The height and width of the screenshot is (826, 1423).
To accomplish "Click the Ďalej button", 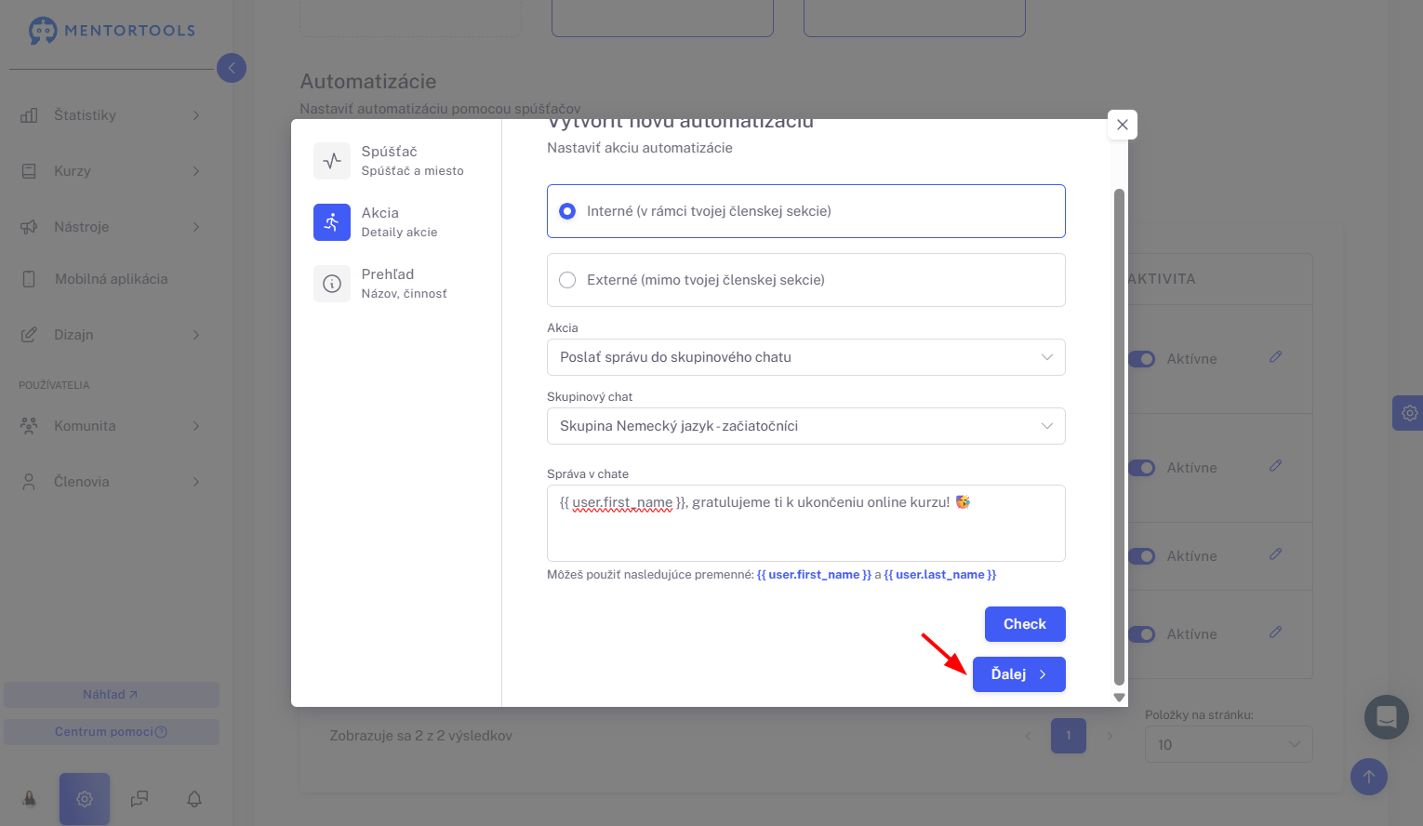I will point(1019,674).
